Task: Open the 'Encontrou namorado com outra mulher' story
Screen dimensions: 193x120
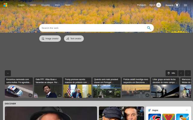Action: coord(19,88)
